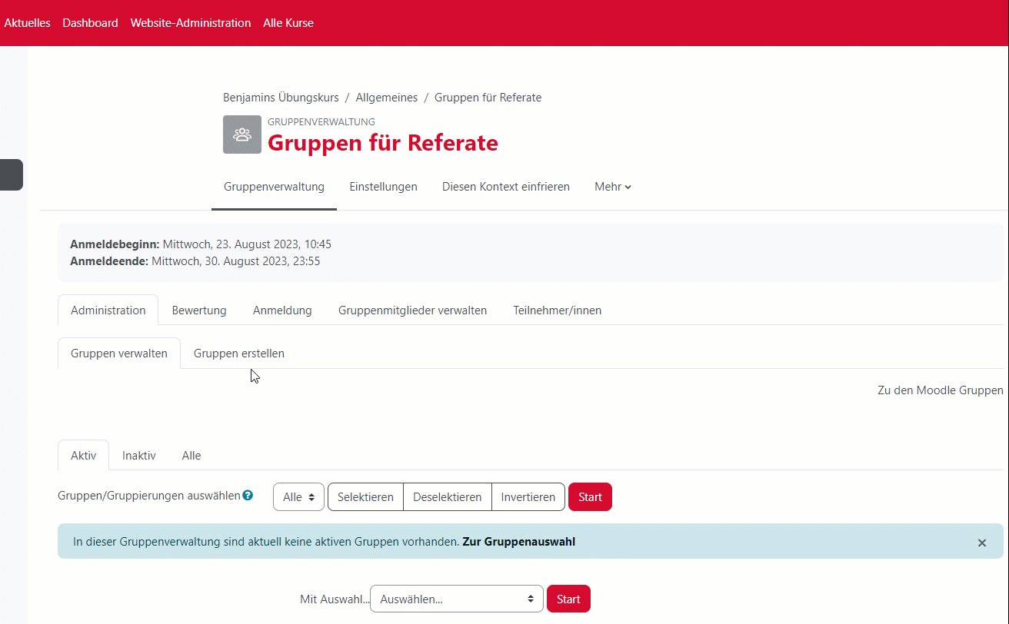This screenshot has width=1009, height=624.
Task: Open the Gruppen erstellen tab
Action: pos(238,353)
